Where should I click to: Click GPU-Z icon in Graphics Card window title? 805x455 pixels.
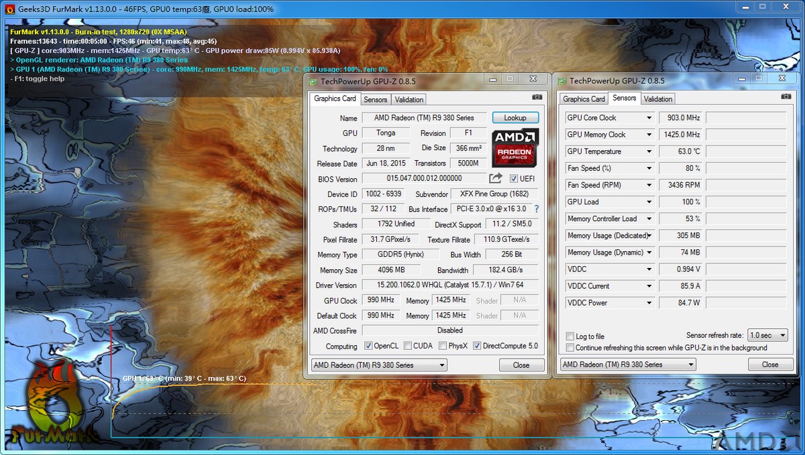(313, 81)
